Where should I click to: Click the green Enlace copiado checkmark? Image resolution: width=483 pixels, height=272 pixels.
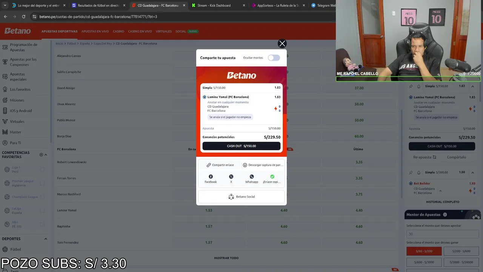[272, 176]
